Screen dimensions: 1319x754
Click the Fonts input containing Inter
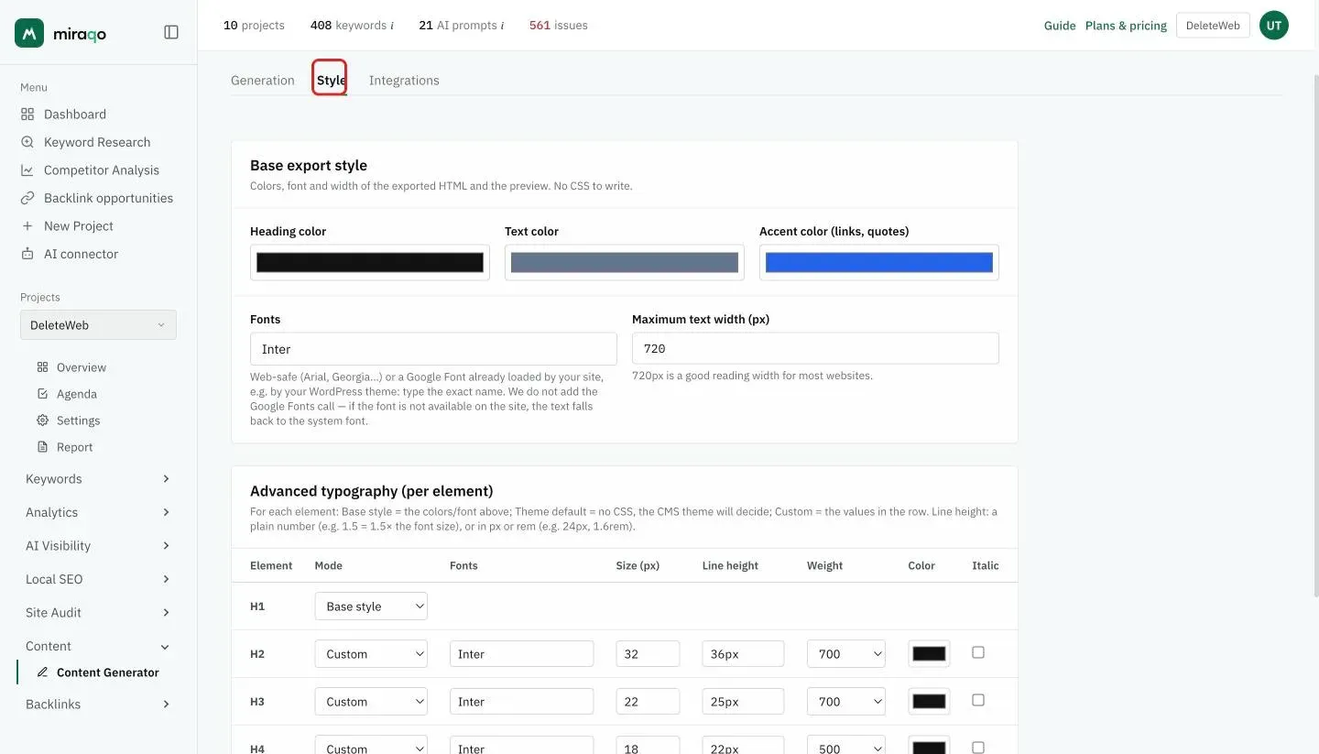(433, 349)
